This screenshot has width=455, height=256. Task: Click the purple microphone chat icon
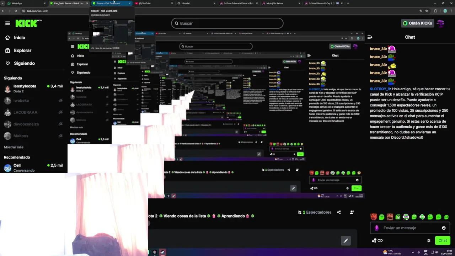point(377,228)
